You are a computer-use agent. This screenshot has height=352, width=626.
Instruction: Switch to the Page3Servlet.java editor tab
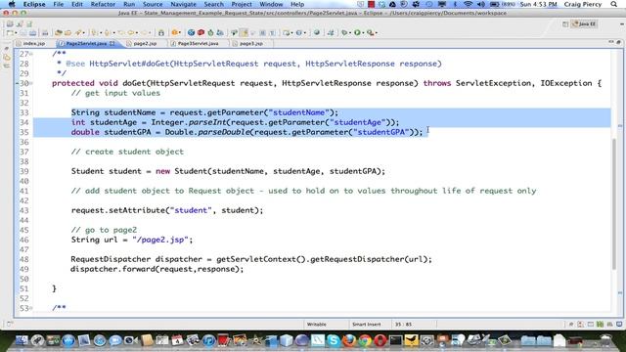[198, 43]
